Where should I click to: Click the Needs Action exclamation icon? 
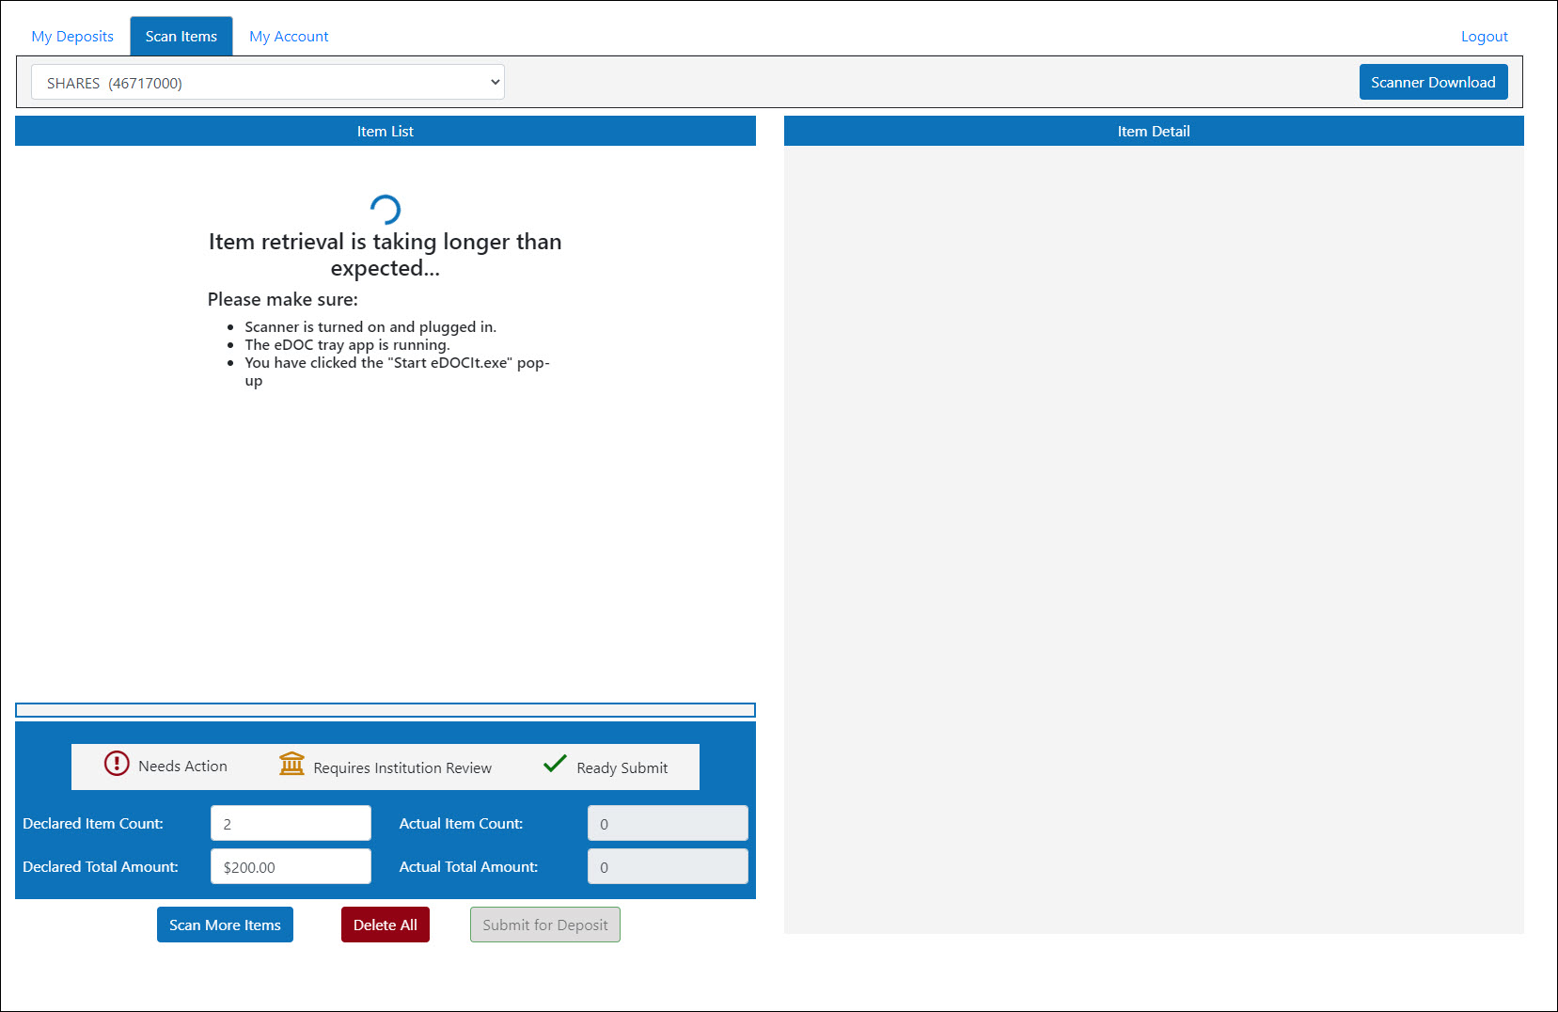pyautogui.click(x=117, y=763)
